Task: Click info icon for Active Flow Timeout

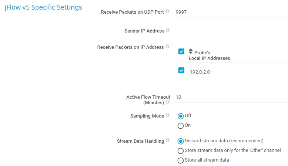Action: click(167, 102)
